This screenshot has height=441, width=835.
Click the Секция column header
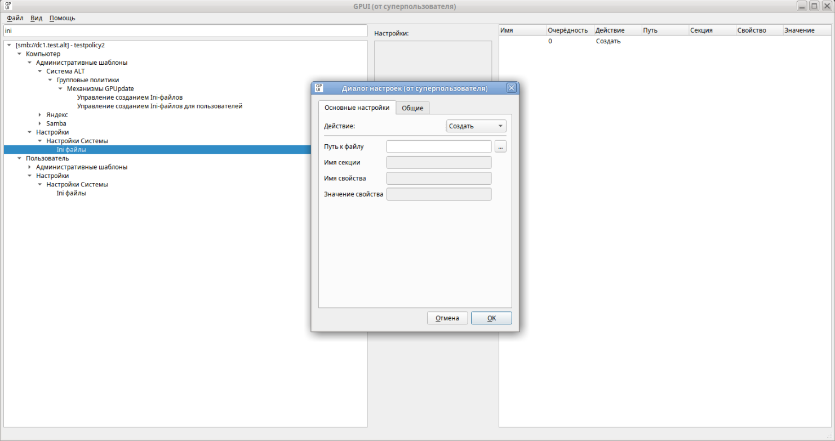(712, 30)
